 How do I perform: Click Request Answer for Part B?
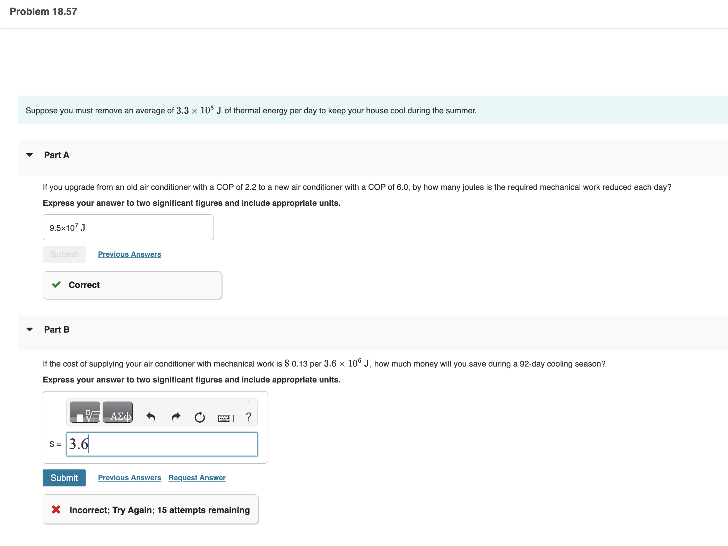tap(197, 477)
